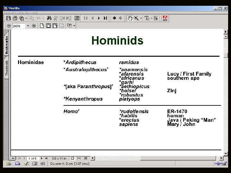Open the dropdown arrow beside the Email icon
The width and height of the screenshot is (231, 173).
click(26, 18)
